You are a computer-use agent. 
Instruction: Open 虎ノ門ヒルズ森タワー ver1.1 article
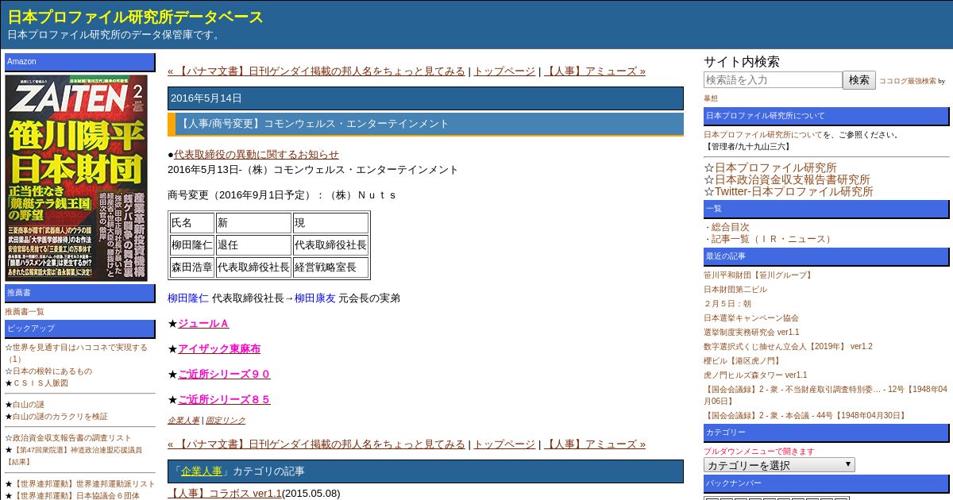[x=755, y=375]
